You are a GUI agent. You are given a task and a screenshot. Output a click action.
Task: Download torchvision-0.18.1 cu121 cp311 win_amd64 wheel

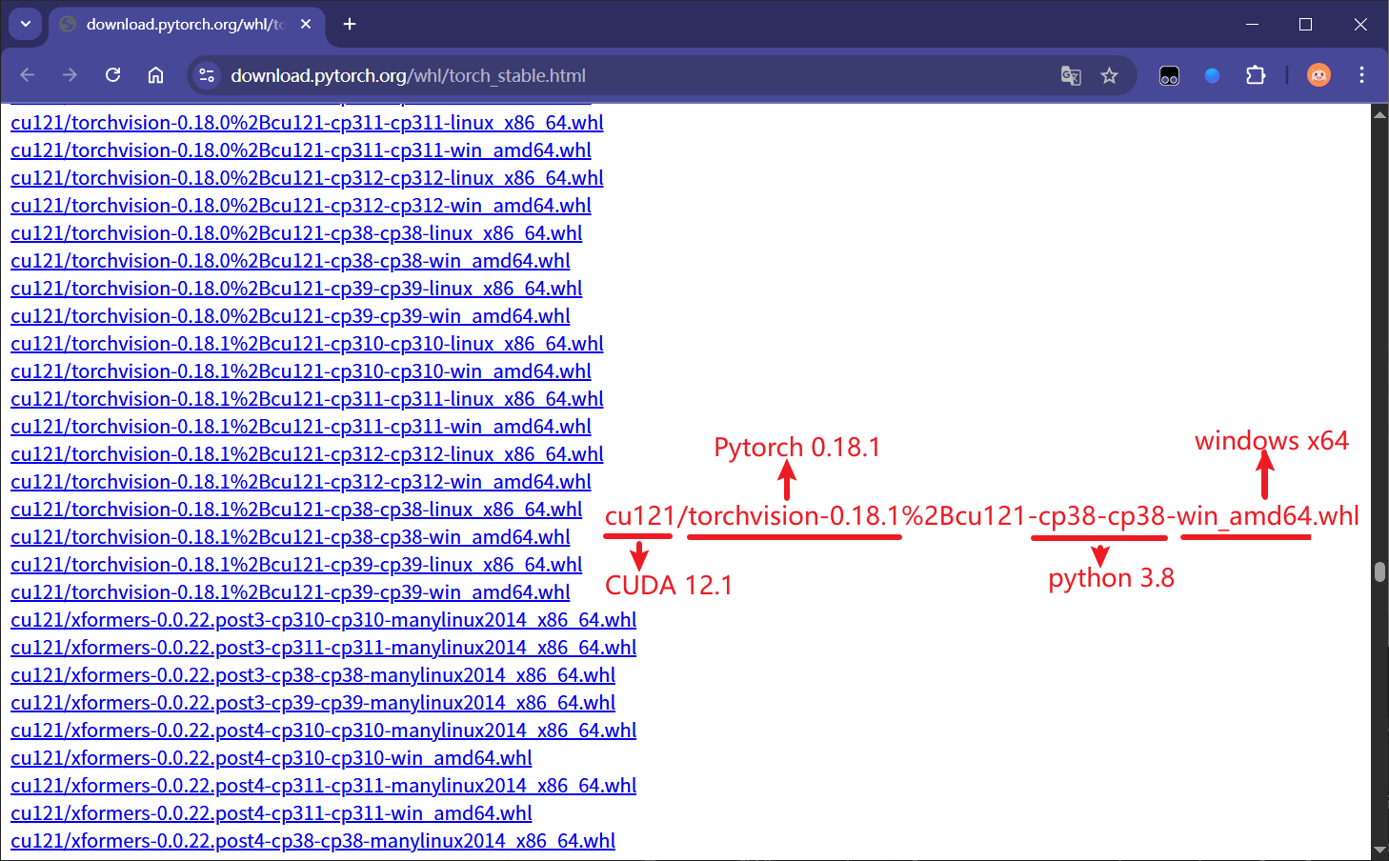[x=301, y=427]
